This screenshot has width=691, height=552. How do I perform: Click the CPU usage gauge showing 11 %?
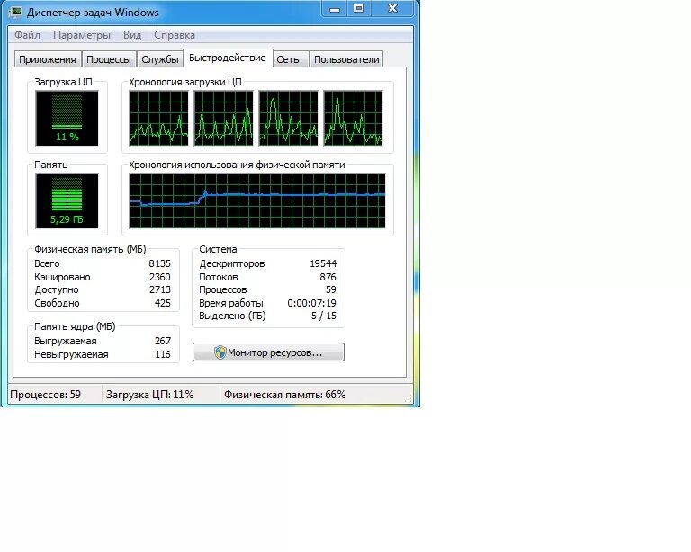pos(67,118)
